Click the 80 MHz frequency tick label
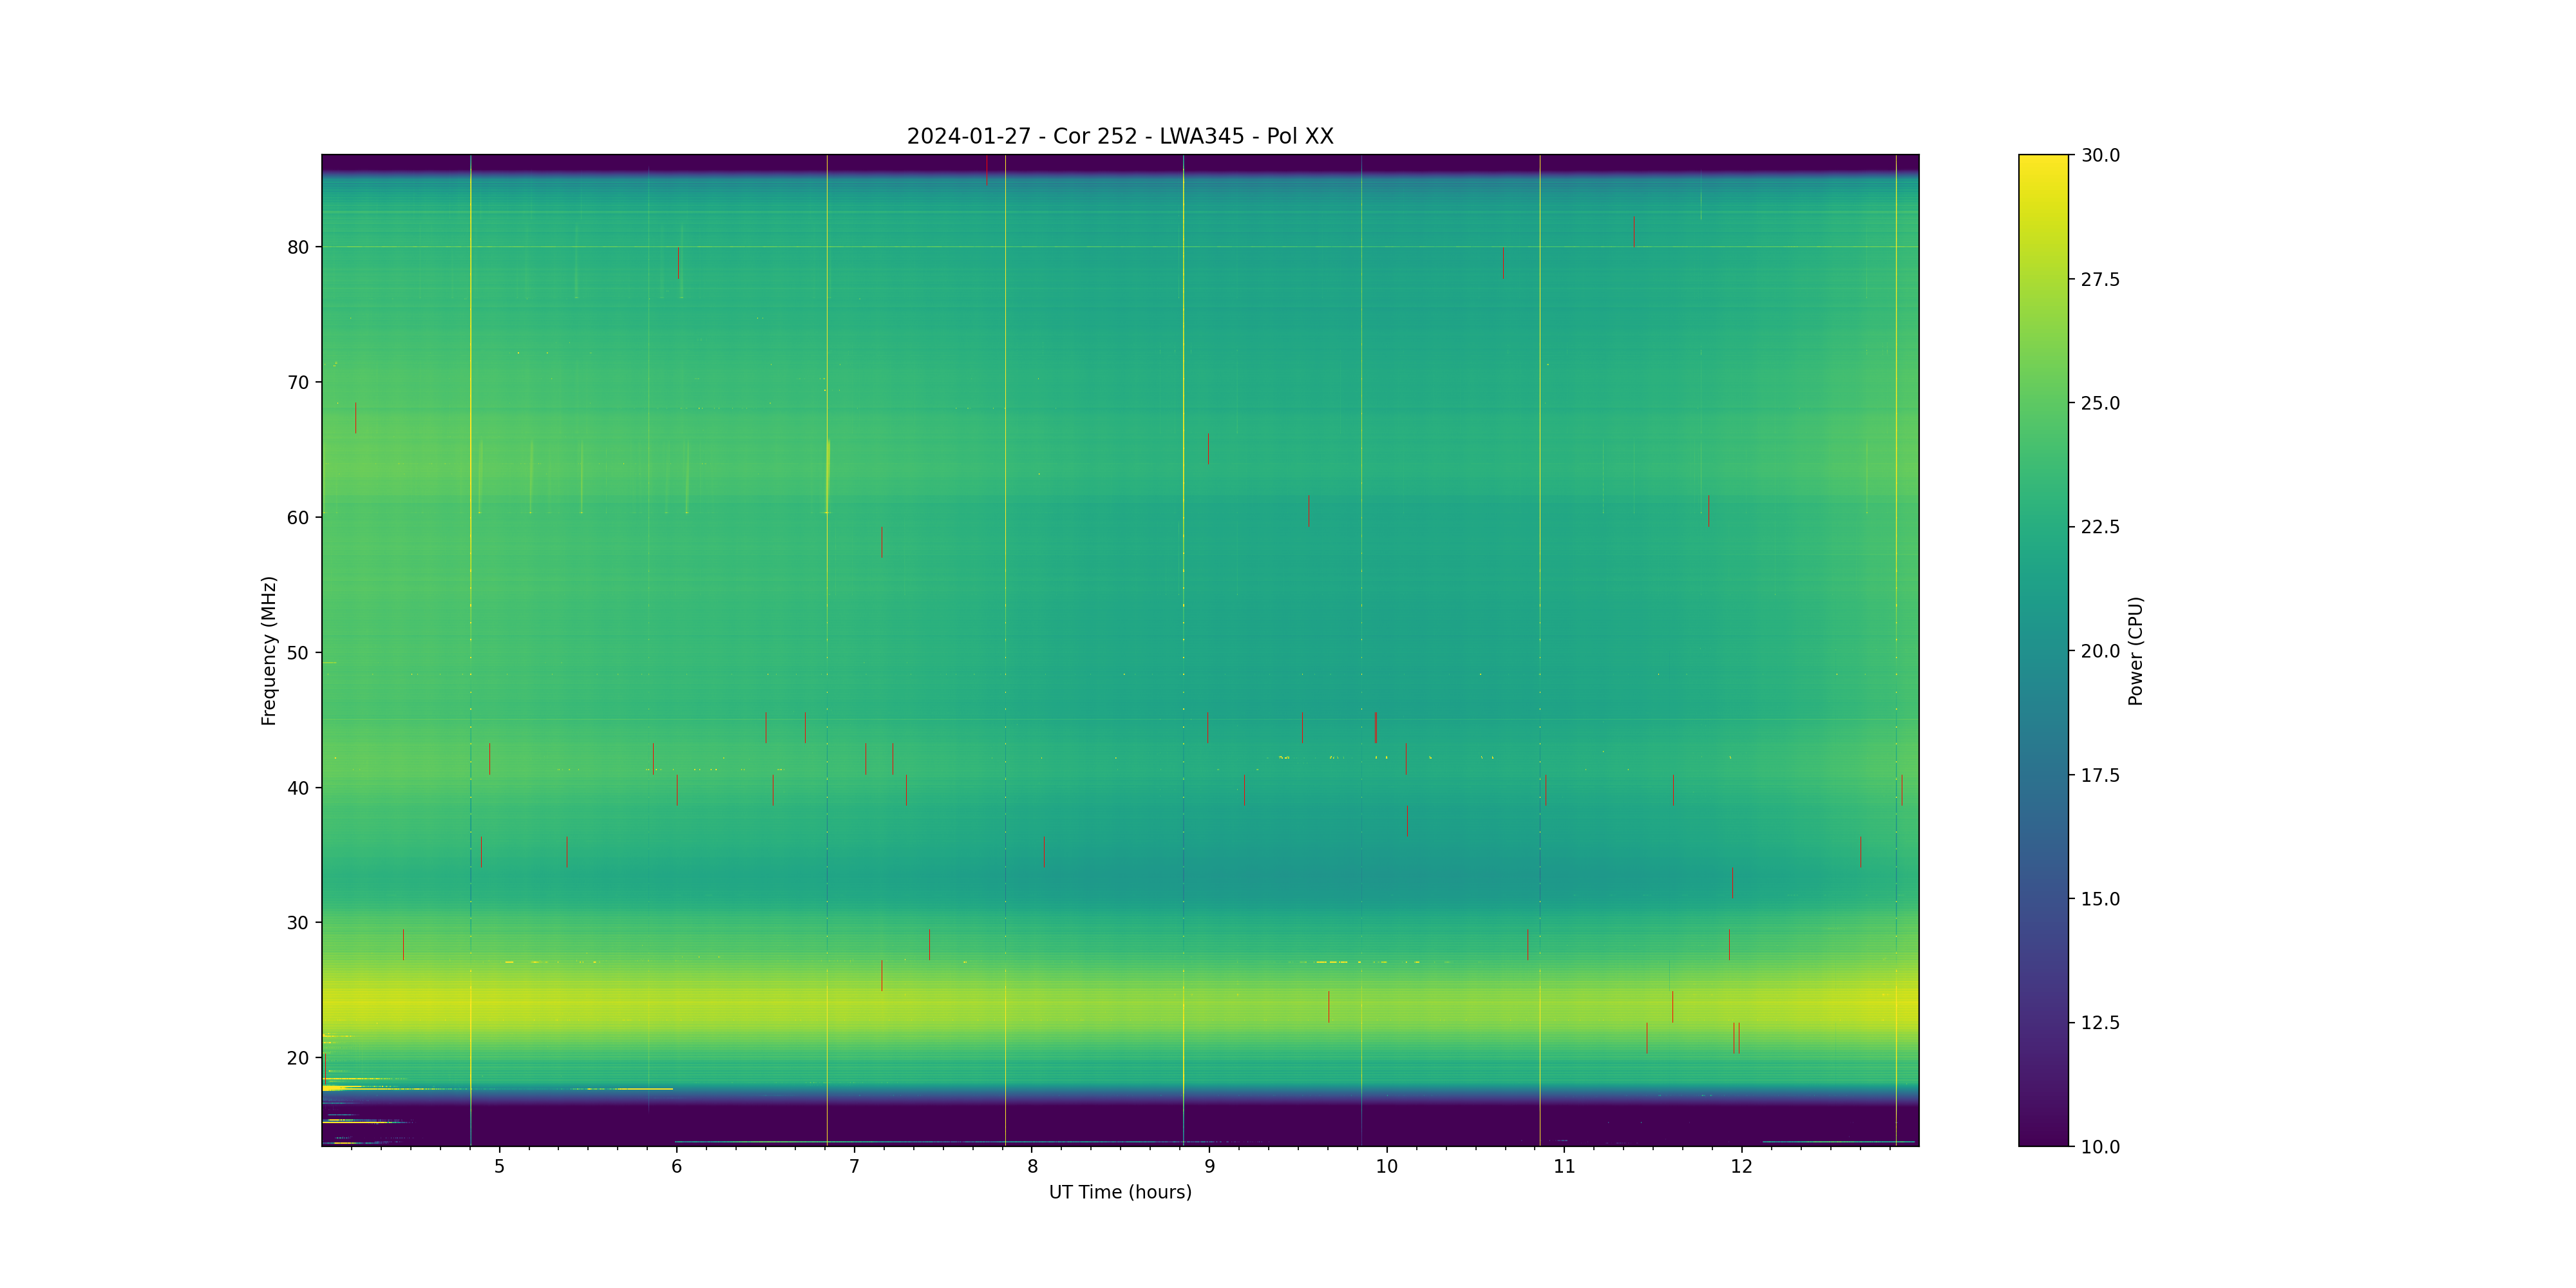 [298, 247]
